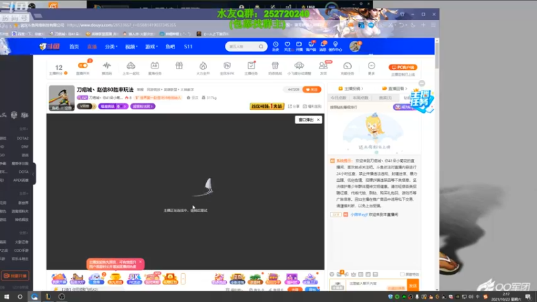Close the red tooltip above bottom icons
Viewport: 537px width, 302px height.
click(140, 262)
